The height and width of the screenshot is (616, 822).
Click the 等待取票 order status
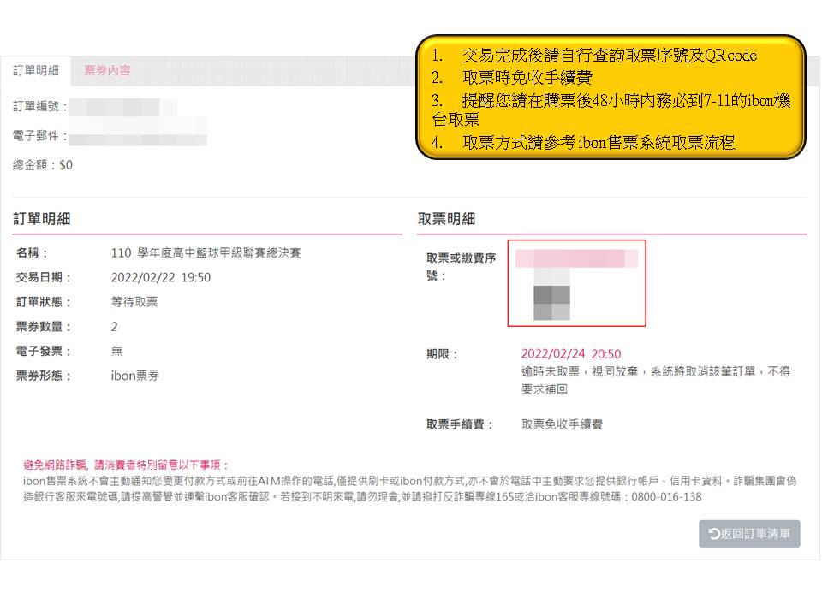134,302
